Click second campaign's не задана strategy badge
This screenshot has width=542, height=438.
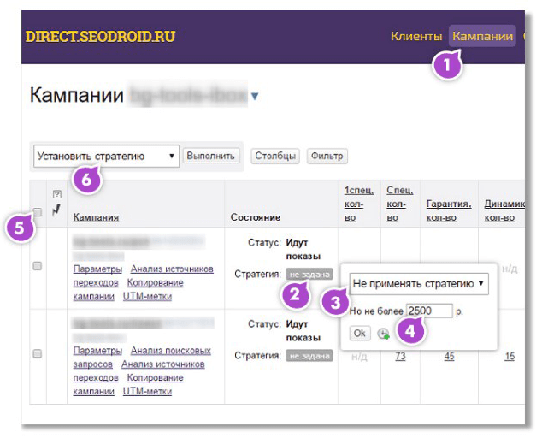(309, 356)
